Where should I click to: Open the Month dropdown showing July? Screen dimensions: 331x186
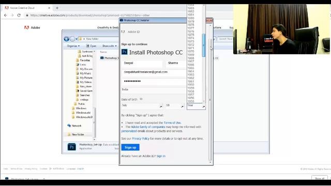point(142,105)
